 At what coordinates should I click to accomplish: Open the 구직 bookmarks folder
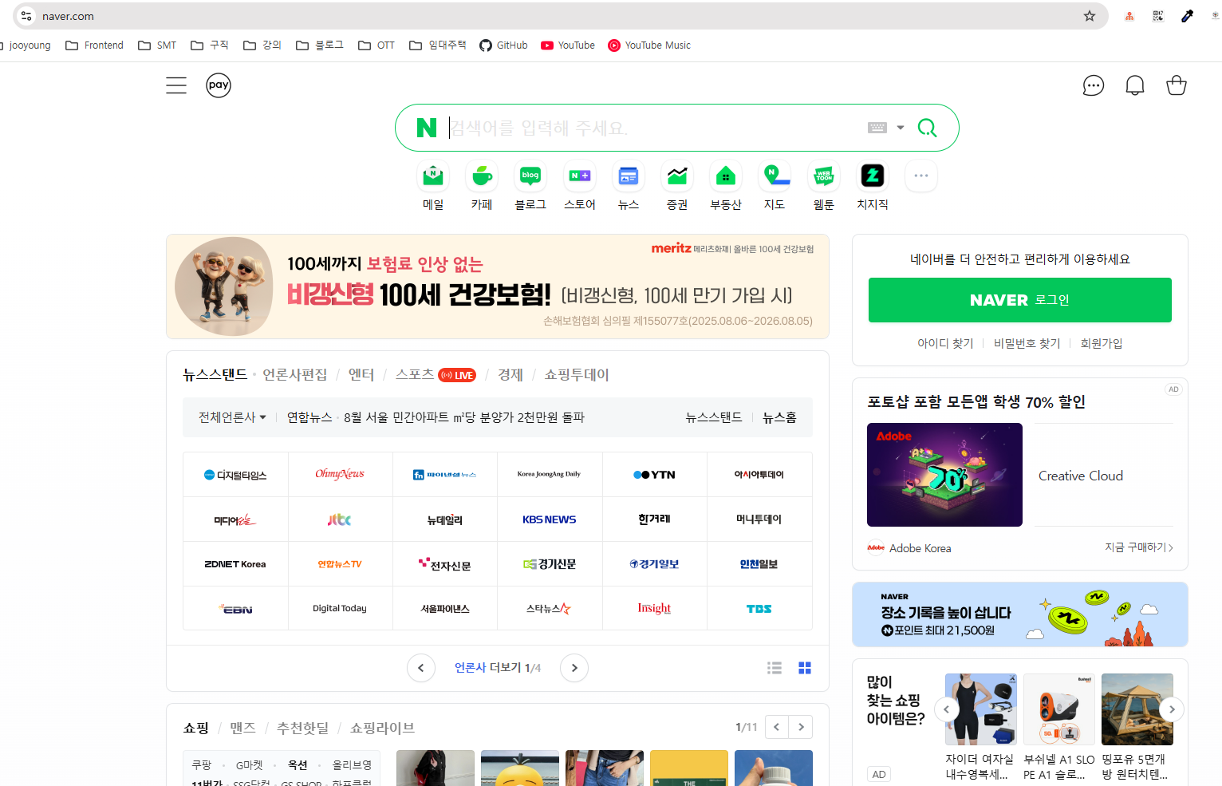coord(210,45)
